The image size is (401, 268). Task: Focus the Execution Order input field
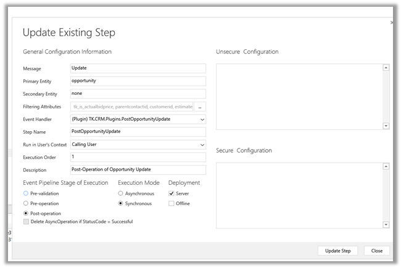[x=138, y=157]
